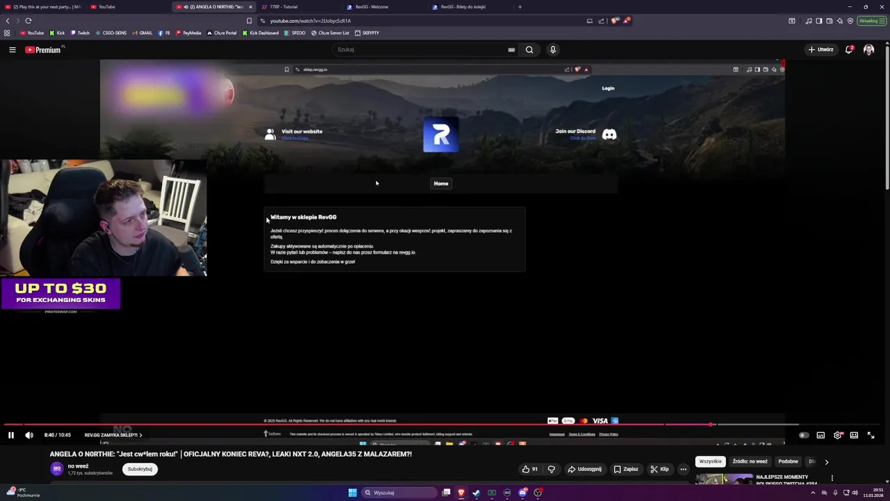Open Kick bookmark in bookmarks bar
This screenshot has height=501, width=890.
[57, 33]
